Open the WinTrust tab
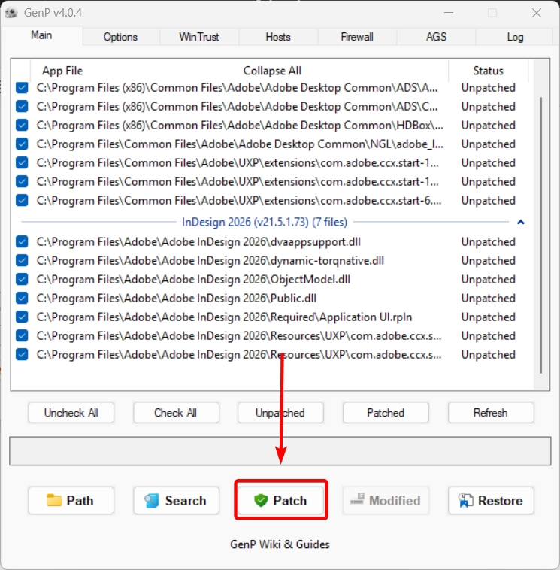The width and height of the screenshot is (560, 570). coord(198,37)
